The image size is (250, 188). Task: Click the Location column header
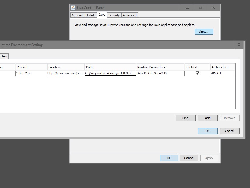click(66, 67)
